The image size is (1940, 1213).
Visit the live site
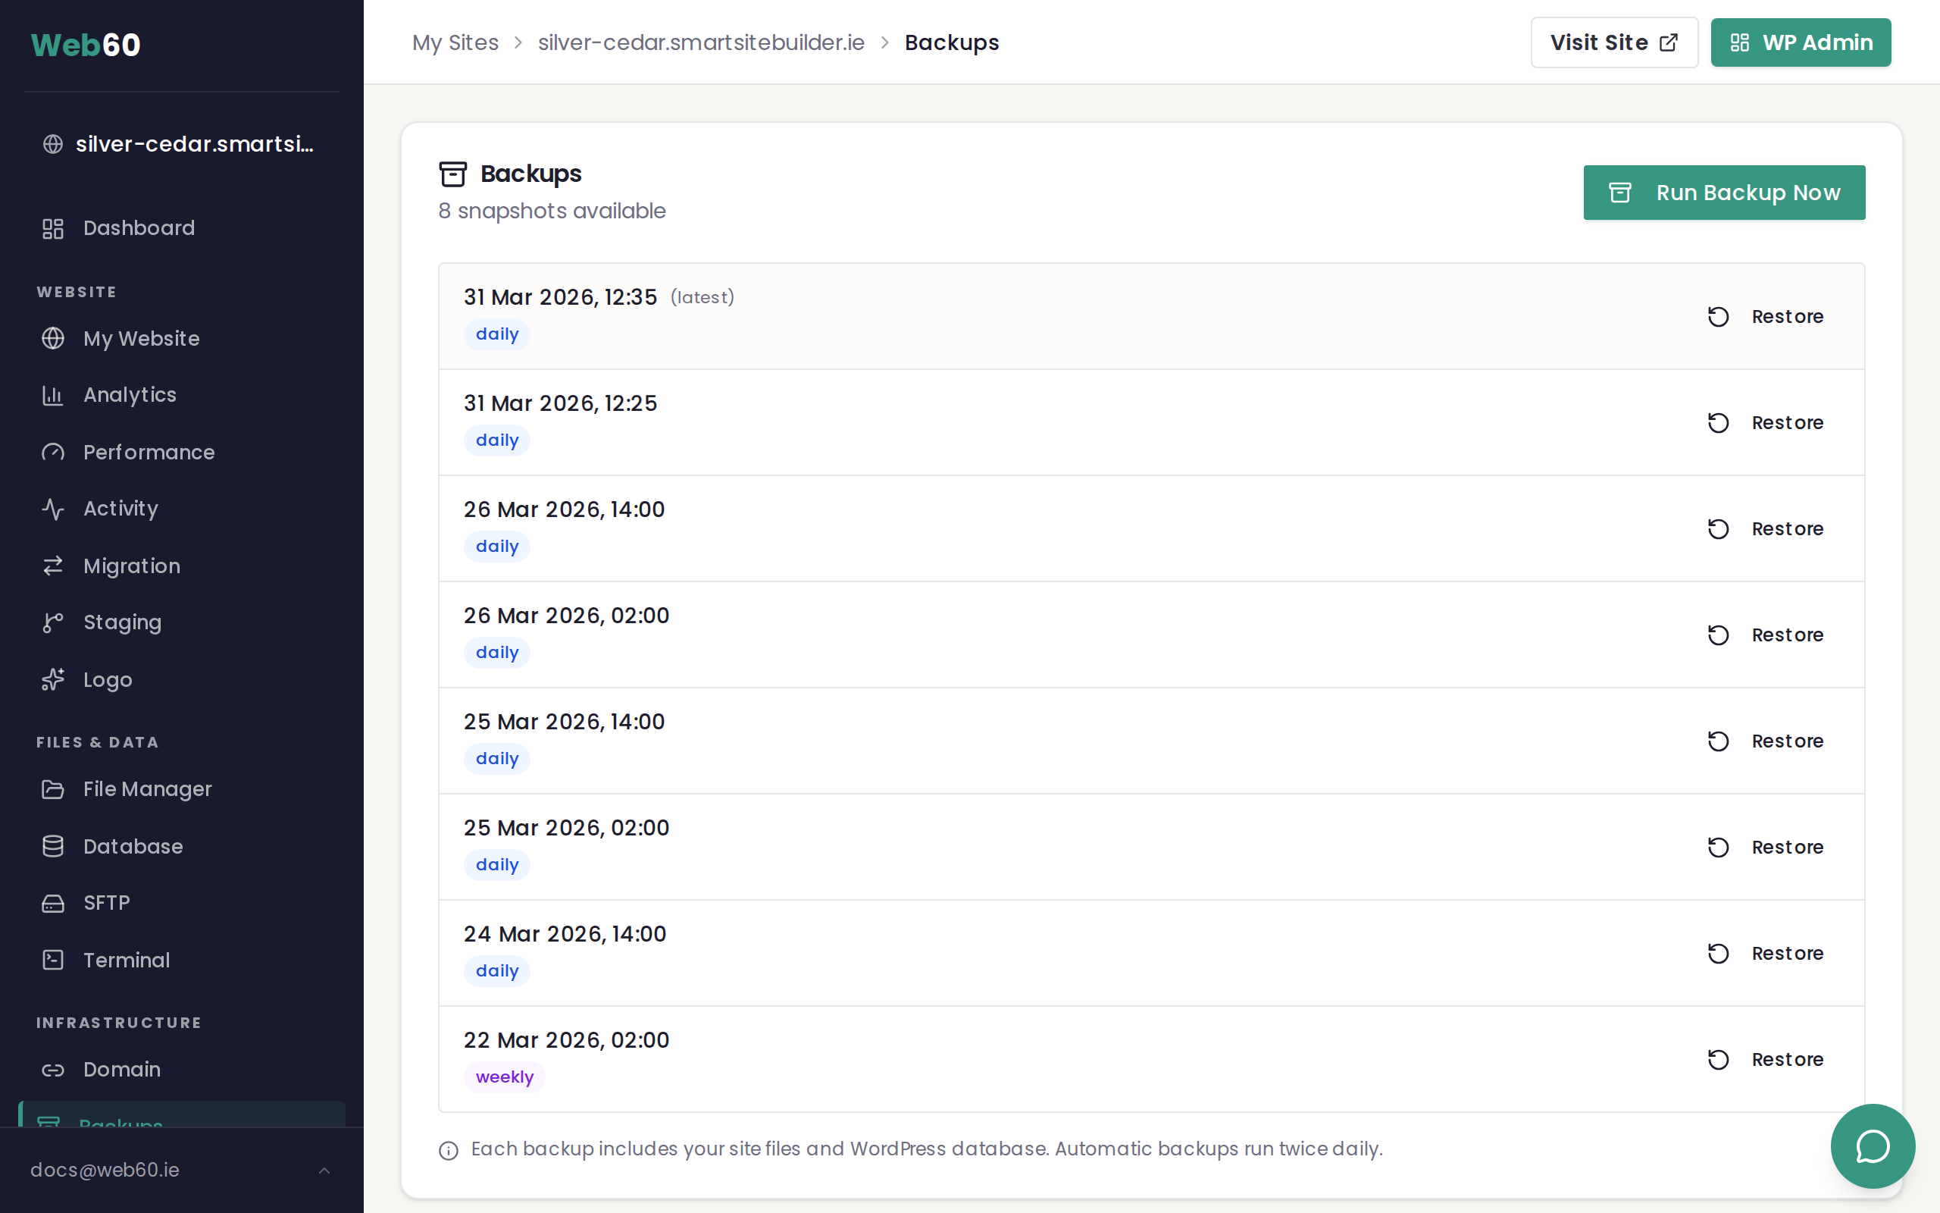(1613, 42)
